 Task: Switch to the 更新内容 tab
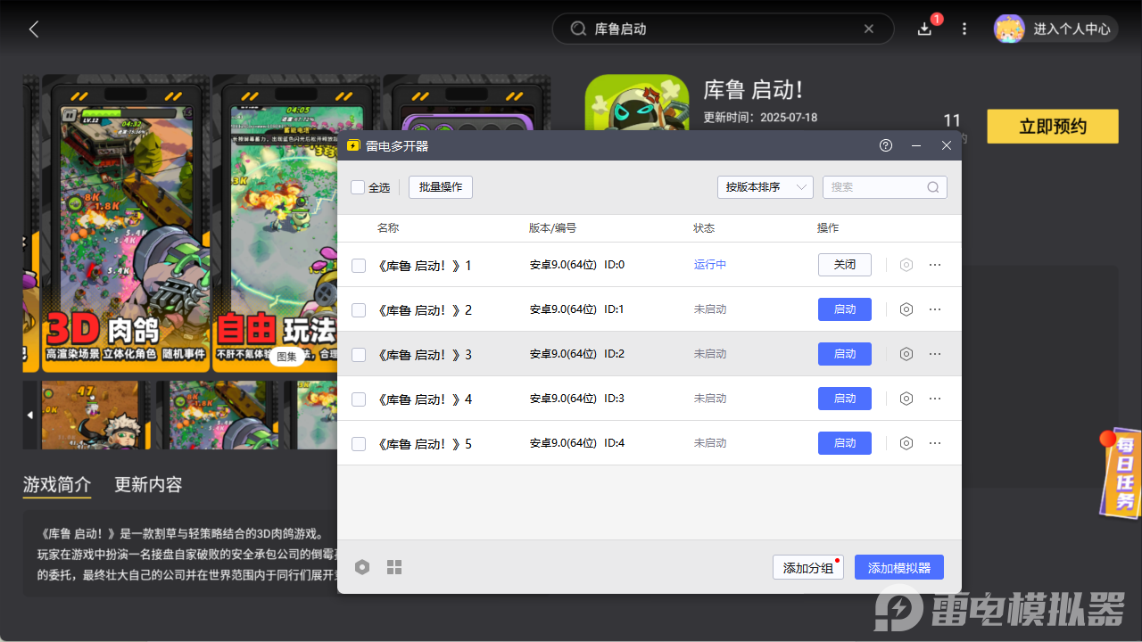[x=148, y=485]
